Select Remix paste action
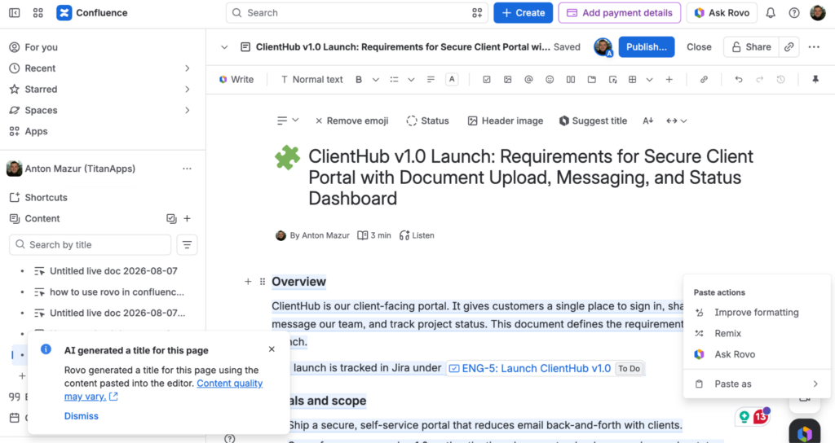Viewport: 835px width, 443px height. pos(757,333)
